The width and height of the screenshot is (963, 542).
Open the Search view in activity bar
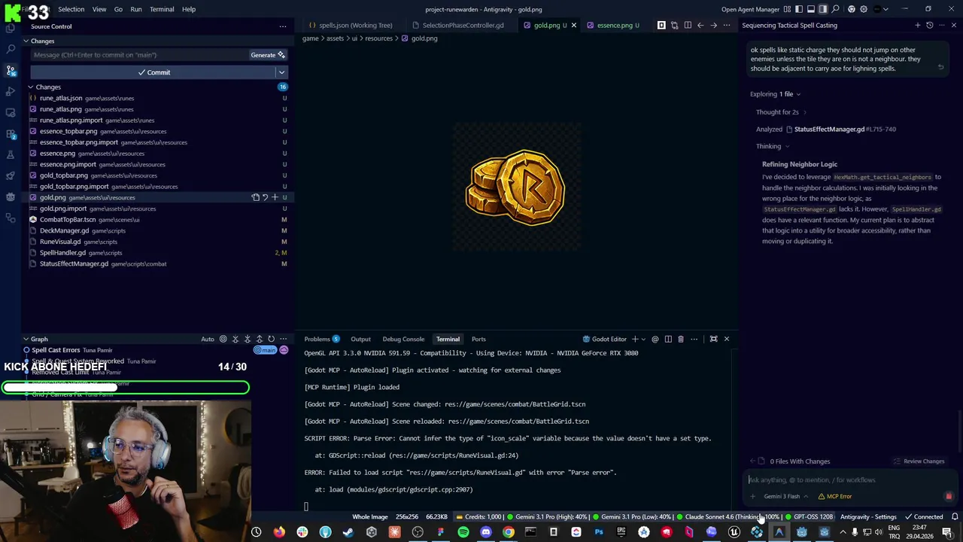11,49
